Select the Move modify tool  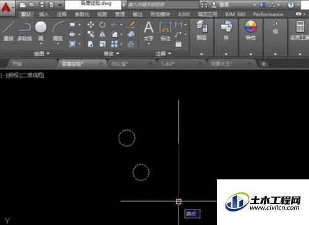91,25
